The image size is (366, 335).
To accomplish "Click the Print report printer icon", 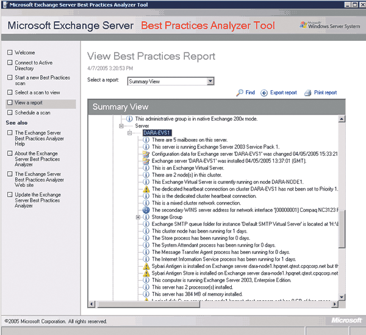I will coord(309,93).
